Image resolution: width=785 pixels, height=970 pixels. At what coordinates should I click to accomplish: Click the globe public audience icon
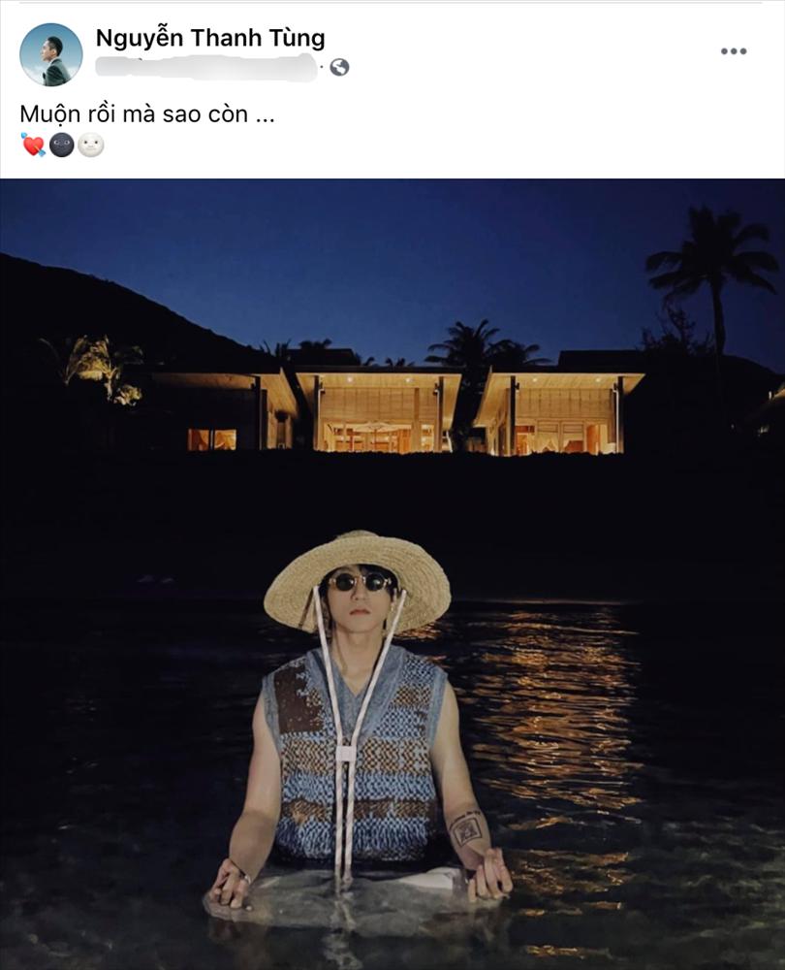[339, 67]
